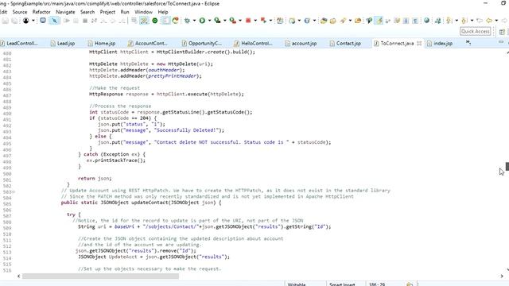
Task: Click the Next Annotation arrow icon
Action: tap(449, 21)
